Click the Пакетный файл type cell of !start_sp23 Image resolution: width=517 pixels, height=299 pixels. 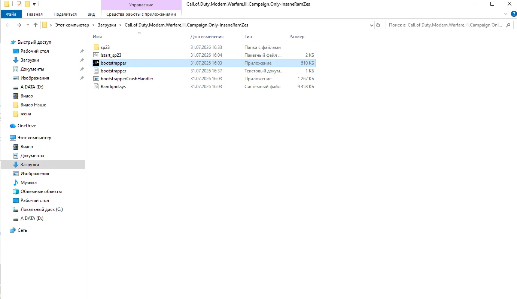[x=263, y=55]
